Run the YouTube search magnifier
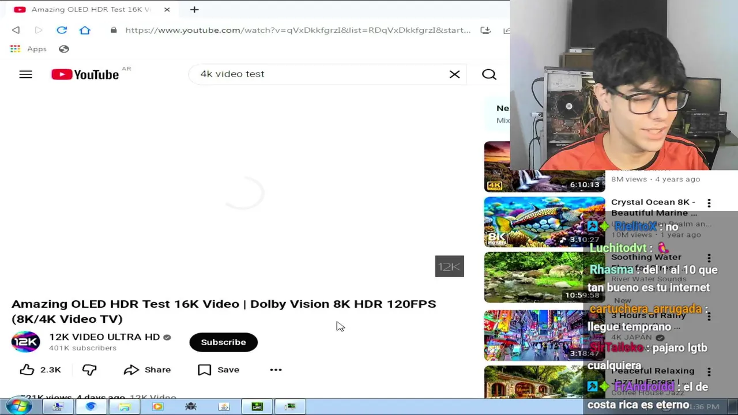This screenshot has width=738, height=415. coord(489,74)
